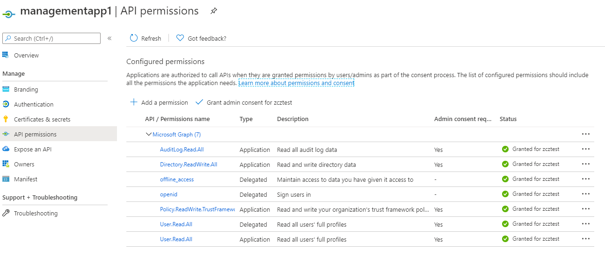Click the Manifest icon in sidebar

(6, 179)
